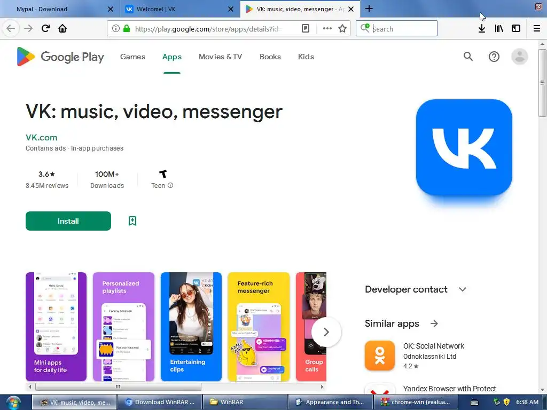
Task: Click the browser forward arrow
Action: coord(28,28)
